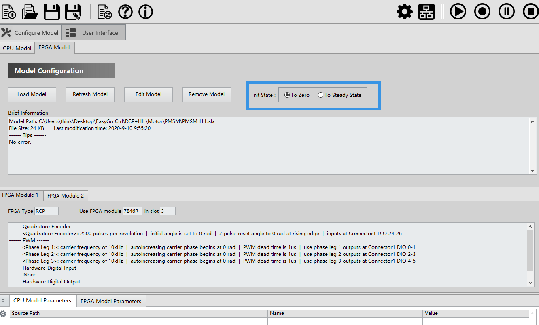Click the Hardware Digital Output heading line

(x=51, y=282)
